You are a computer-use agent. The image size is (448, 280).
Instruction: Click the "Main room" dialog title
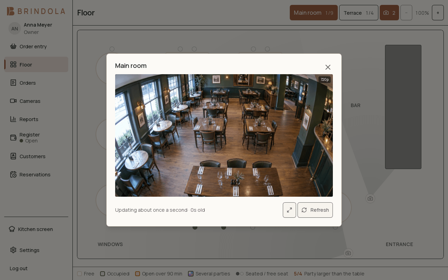(131, 66)
